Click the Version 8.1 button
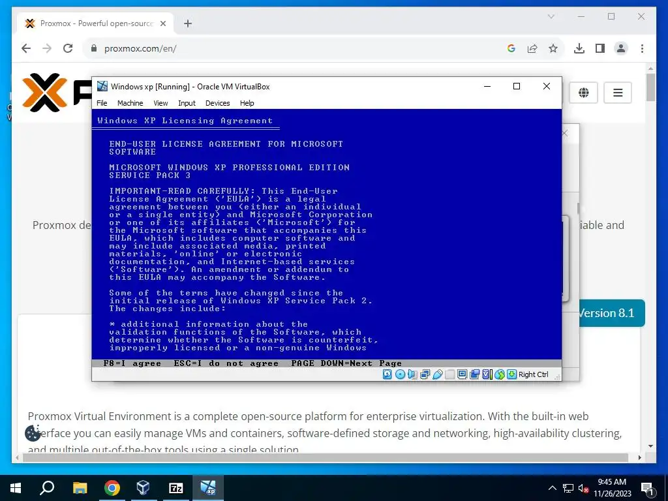The image size is (668, 501). tap(612, 313)
